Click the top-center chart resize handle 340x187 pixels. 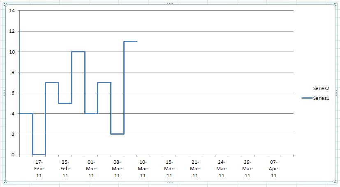170,3
